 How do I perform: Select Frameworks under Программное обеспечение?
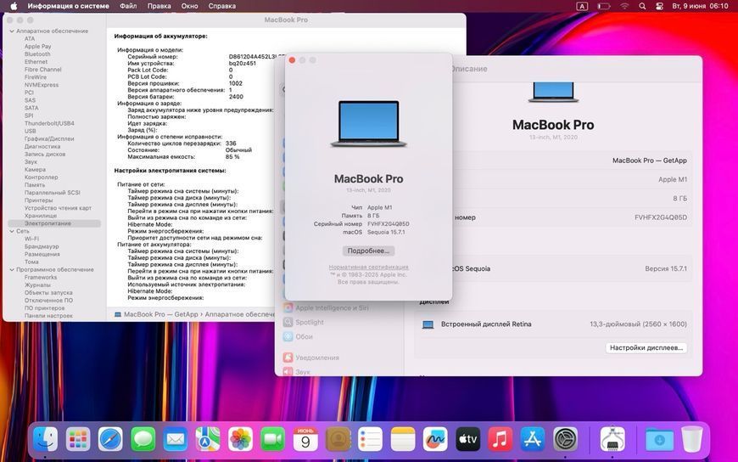point(41,277)
